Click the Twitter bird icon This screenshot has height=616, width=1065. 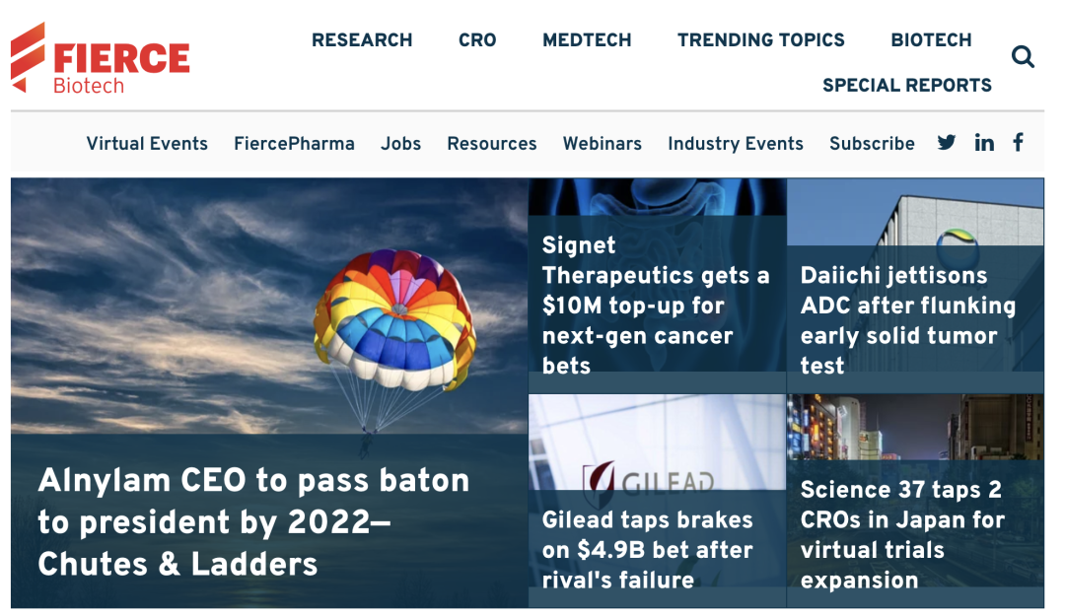coord(947,143)
